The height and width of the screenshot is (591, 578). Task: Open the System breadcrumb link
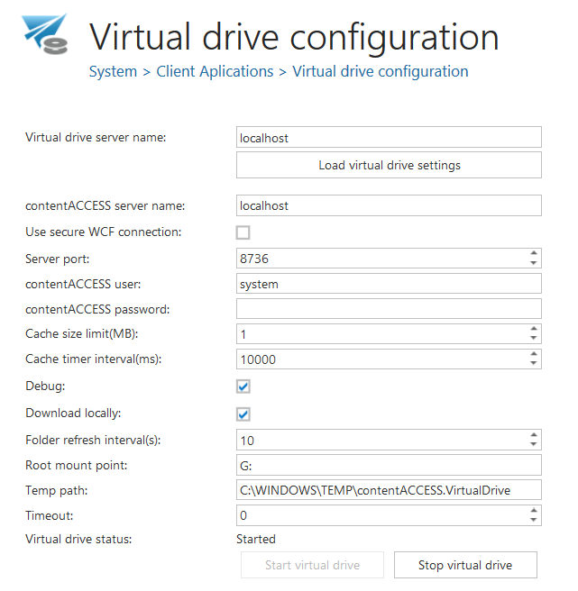click(x=113, y=71)
